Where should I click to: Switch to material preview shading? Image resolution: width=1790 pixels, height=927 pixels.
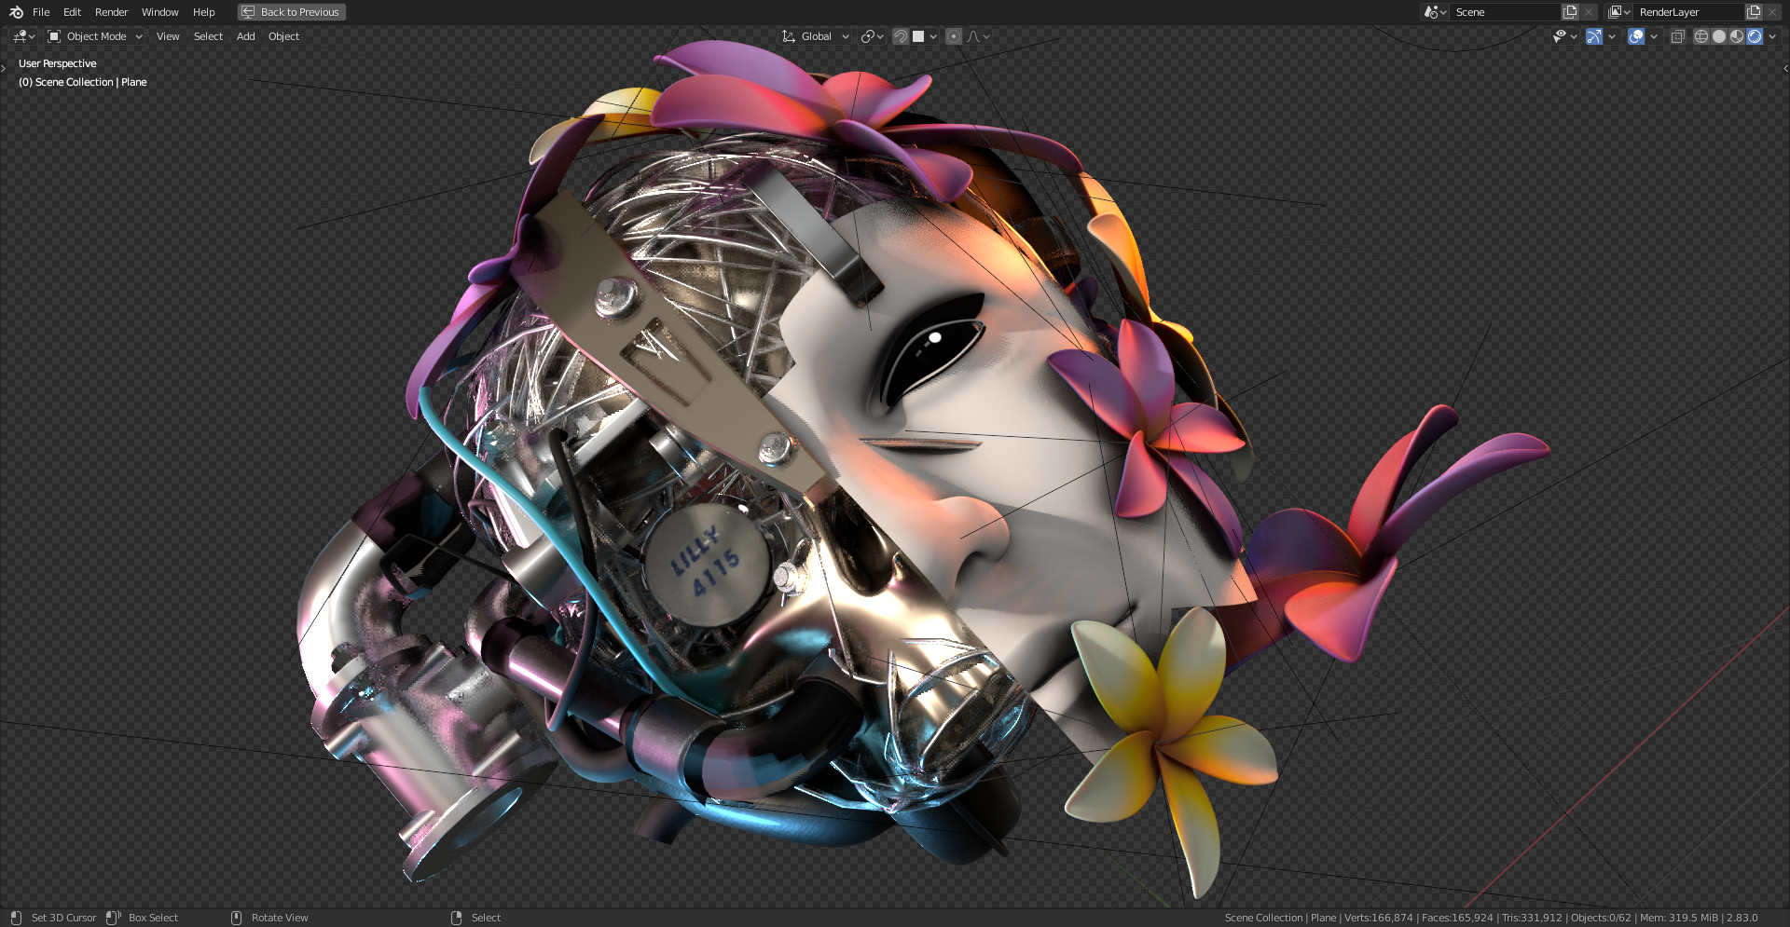tap(1737, 36)
